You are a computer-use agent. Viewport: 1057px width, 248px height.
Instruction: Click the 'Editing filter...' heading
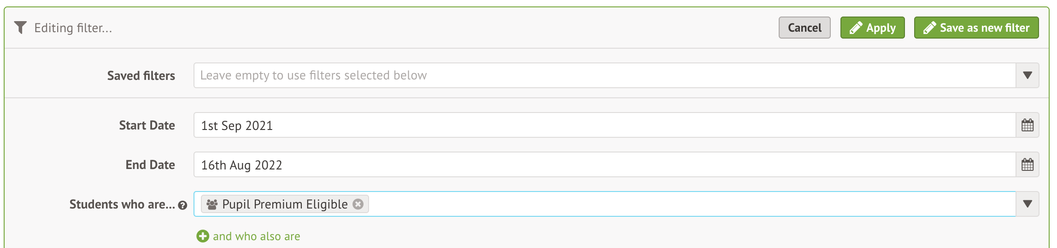tap(73, 28)
